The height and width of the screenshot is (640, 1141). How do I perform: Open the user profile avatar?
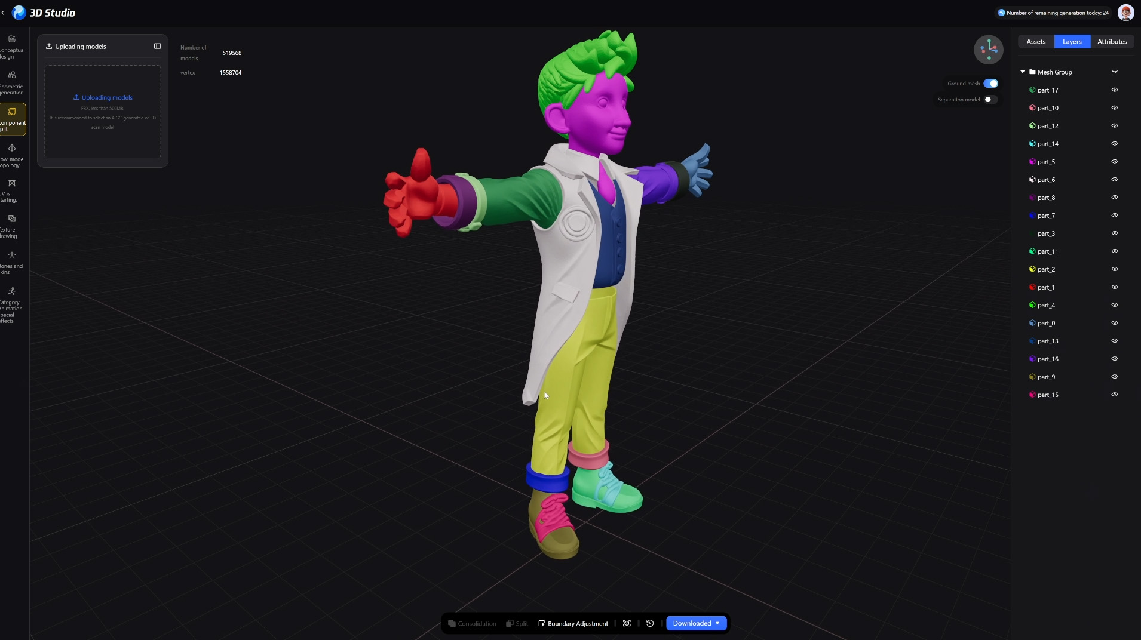pyautogui.click(x=1125, y=13)
